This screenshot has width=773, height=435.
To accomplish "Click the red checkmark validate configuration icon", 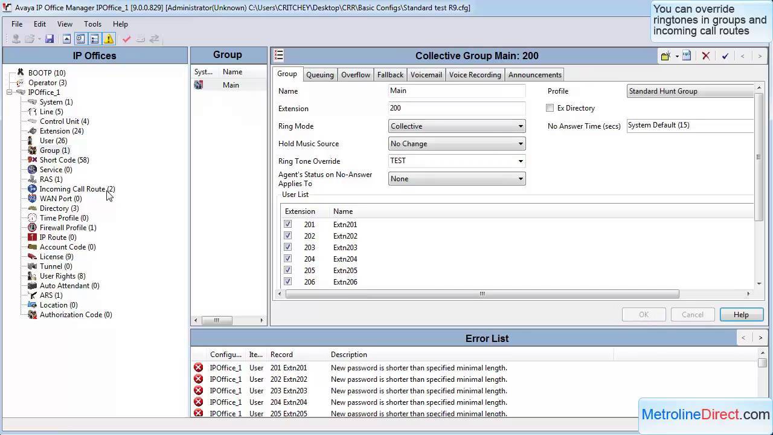I will tap(126, 39).
